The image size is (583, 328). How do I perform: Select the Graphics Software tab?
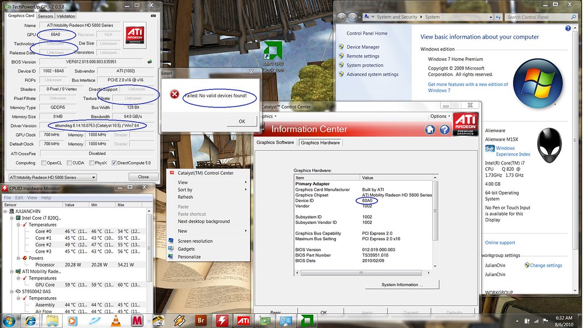(x=275, y=142)
